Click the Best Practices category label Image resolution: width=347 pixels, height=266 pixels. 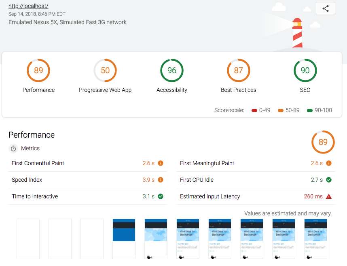coord(239,90)
